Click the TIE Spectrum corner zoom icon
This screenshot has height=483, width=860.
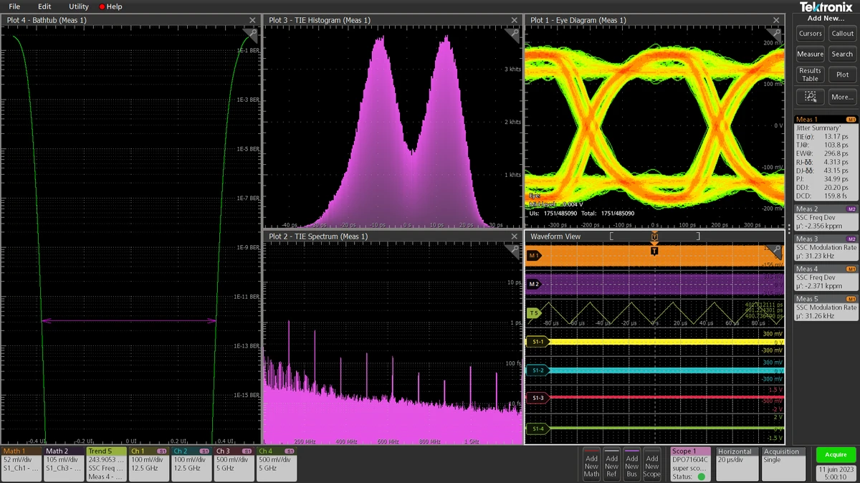tap(513, 250)
